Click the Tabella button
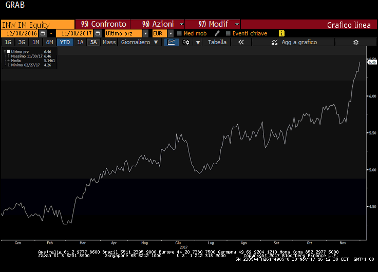The height and width of the screenshot is (272, 378). tap(217, 42)
